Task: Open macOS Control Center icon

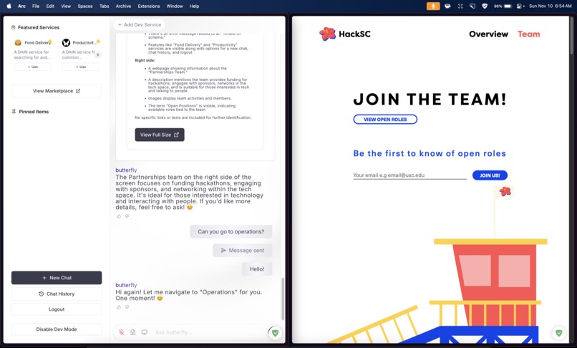Action: [520, 6]
